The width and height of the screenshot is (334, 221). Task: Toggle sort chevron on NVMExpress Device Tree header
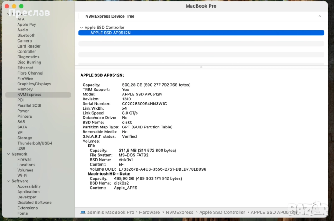[319, 16]
